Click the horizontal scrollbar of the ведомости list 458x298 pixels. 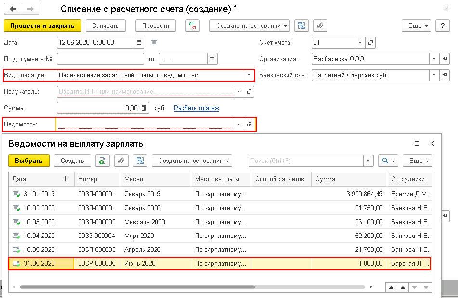point(192,287)
